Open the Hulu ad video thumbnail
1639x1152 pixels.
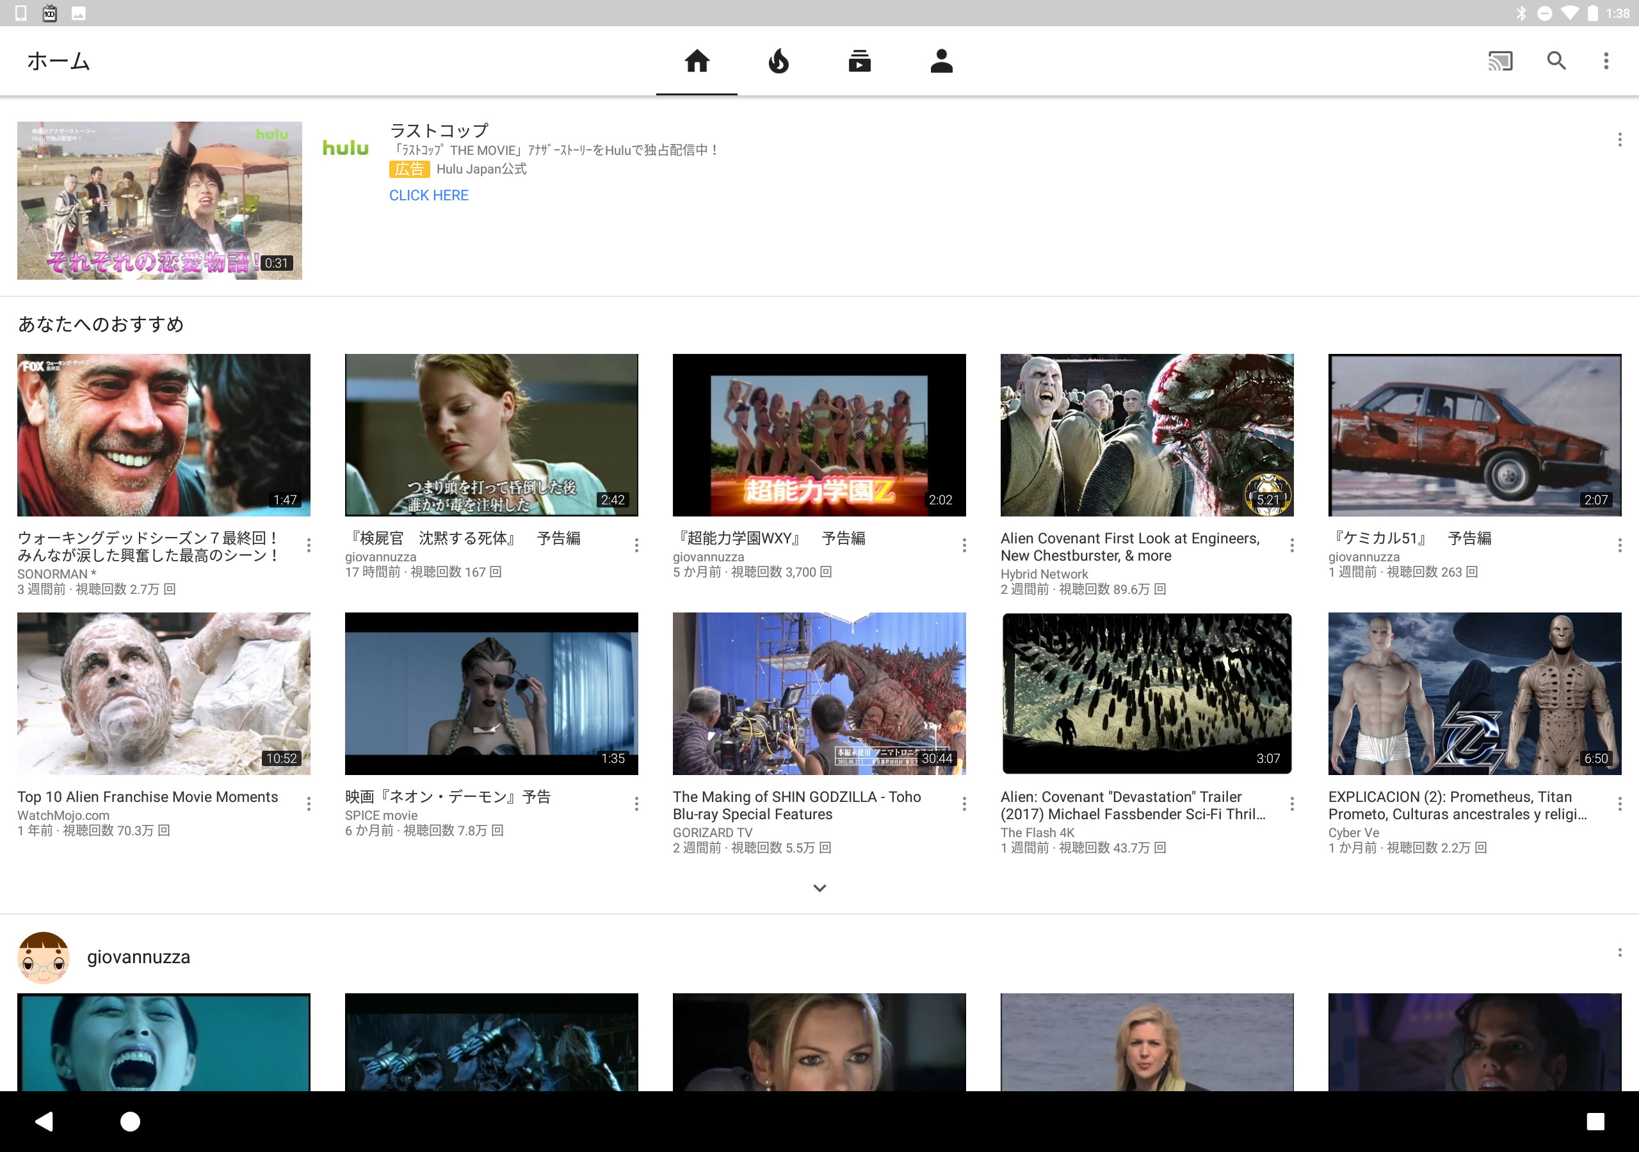[x=159, y=200]
